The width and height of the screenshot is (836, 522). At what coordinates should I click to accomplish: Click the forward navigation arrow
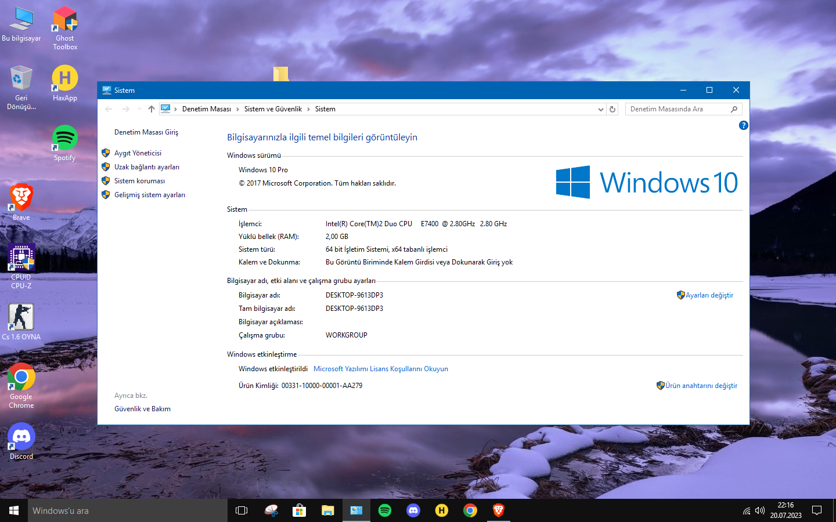tap(126, 109)
